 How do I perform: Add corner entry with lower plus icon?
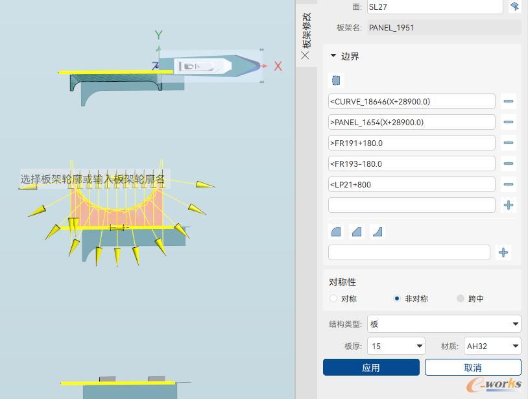coord(503,252)
